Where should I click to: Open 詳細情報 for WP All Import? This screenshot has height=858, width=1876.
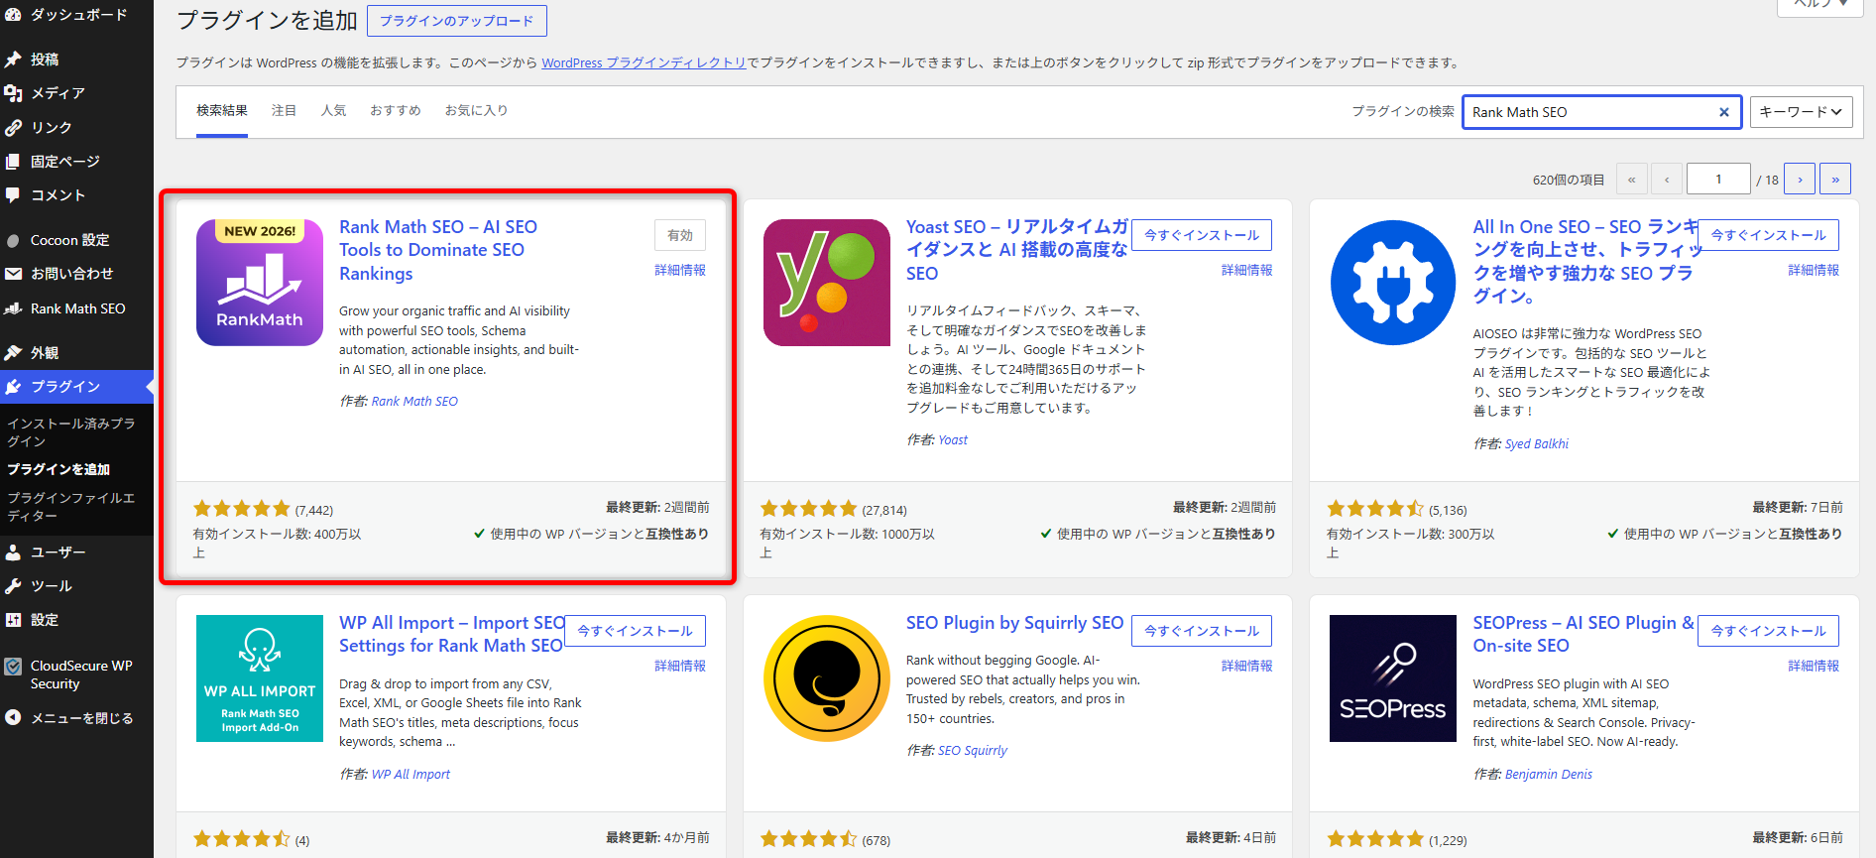(x=680, y=666)
